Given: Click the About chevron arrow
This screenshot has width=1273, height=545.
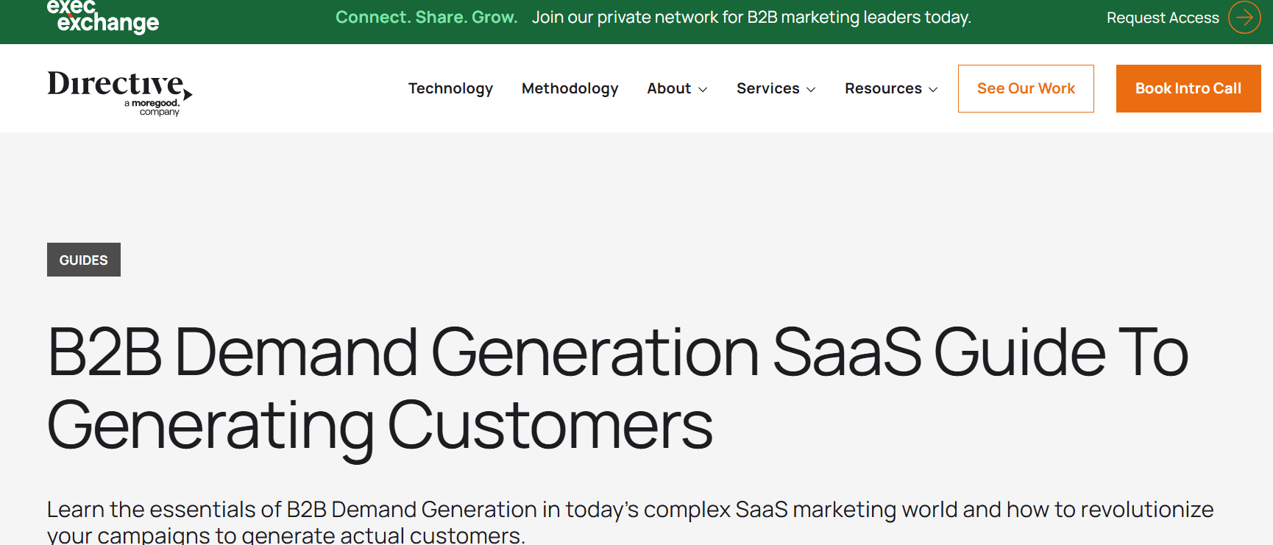Looking at the screenshot, I should (703, 90).
